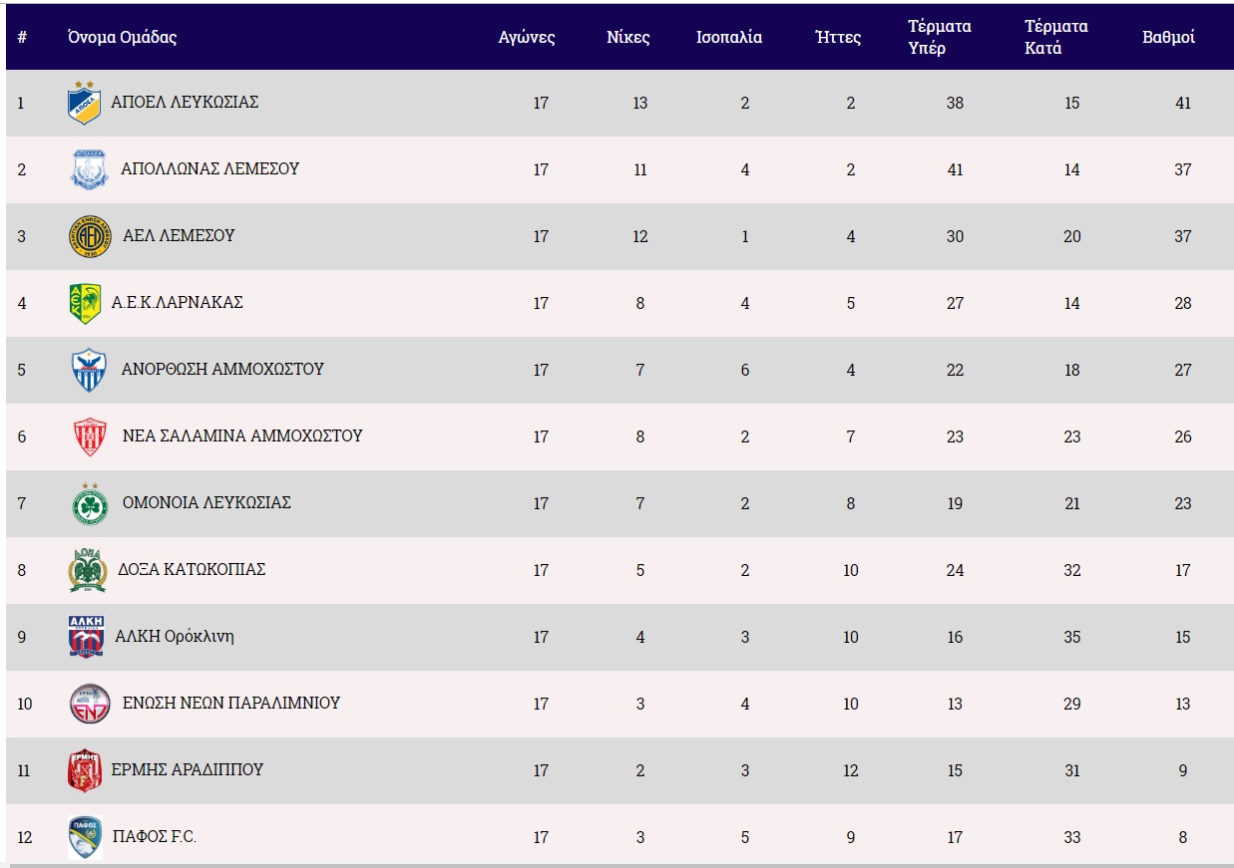Click ΑΝΟΡΘΩΣΗ's 6 draws value

pyautogui.click(x=745, y=370)
